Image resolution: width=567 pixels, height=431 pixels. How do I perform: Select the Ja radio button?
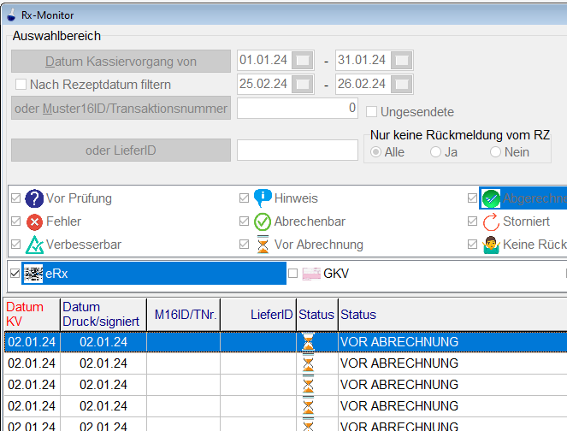[x=435, y=152]
